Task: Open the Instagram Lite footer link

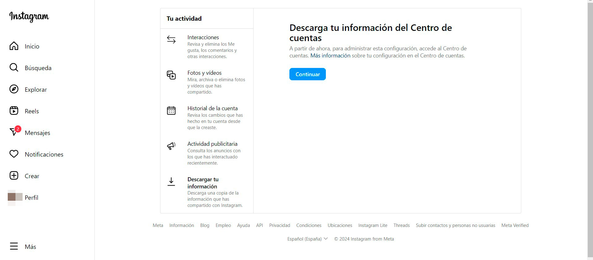Action: [373, 225]
